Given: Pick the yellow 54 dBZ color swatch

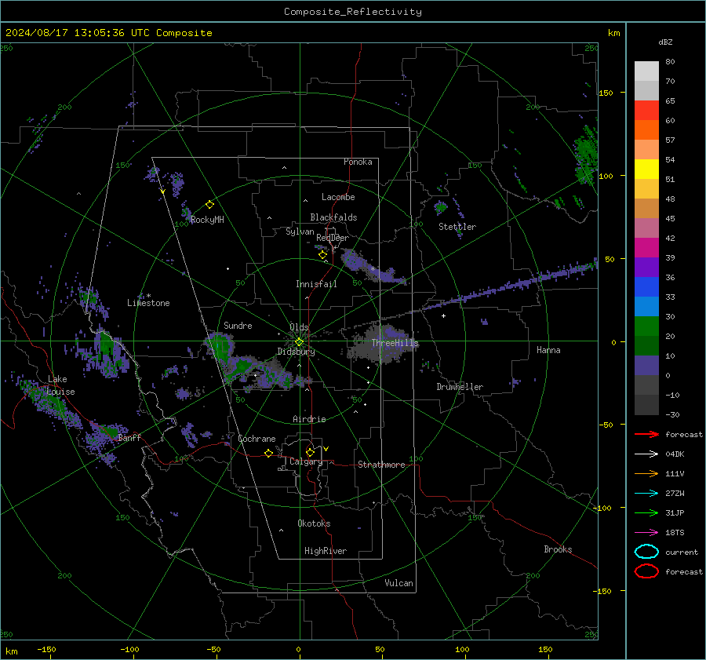Looking at the screenshot, I should point(646,169).
